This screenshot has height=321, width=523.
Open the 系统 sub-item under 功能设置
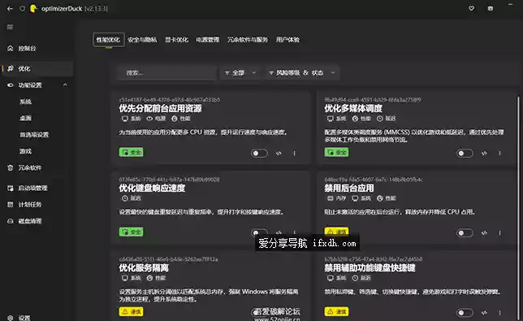(25, 102)
